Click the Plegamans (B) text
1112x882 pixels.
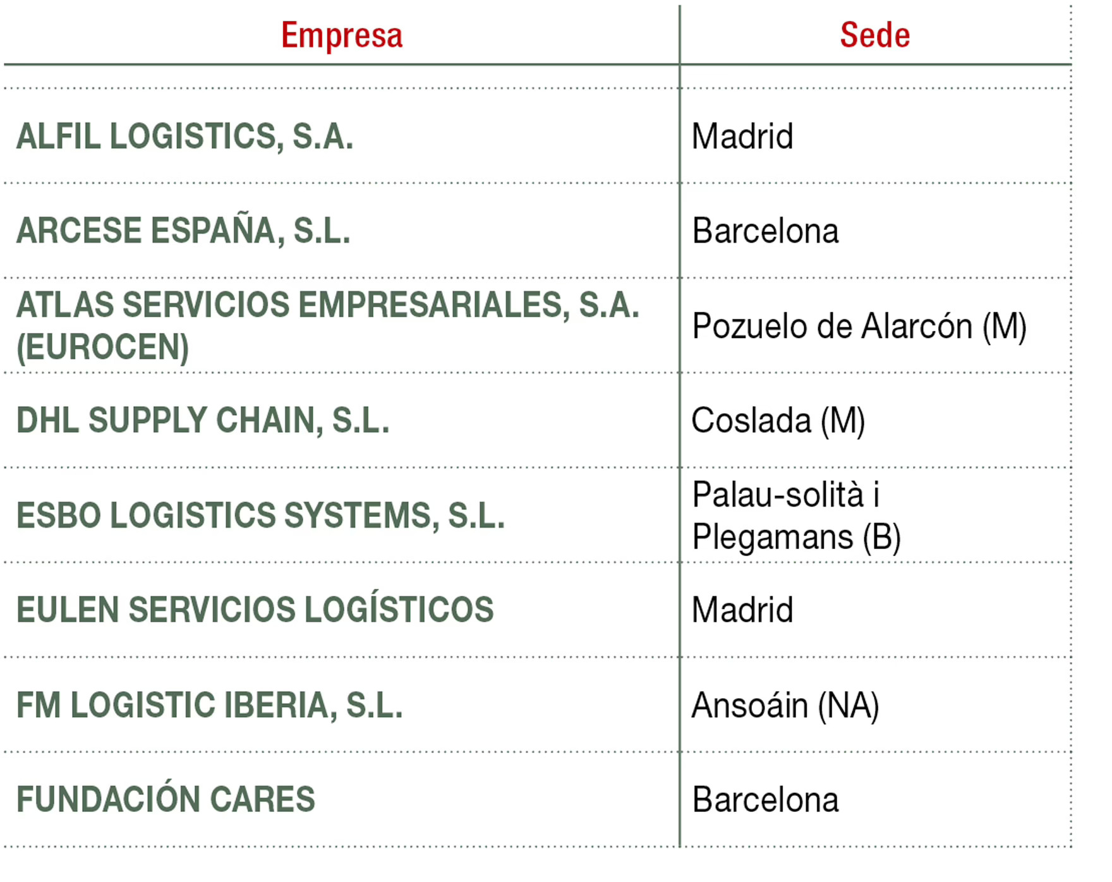(x=796, y=538)
